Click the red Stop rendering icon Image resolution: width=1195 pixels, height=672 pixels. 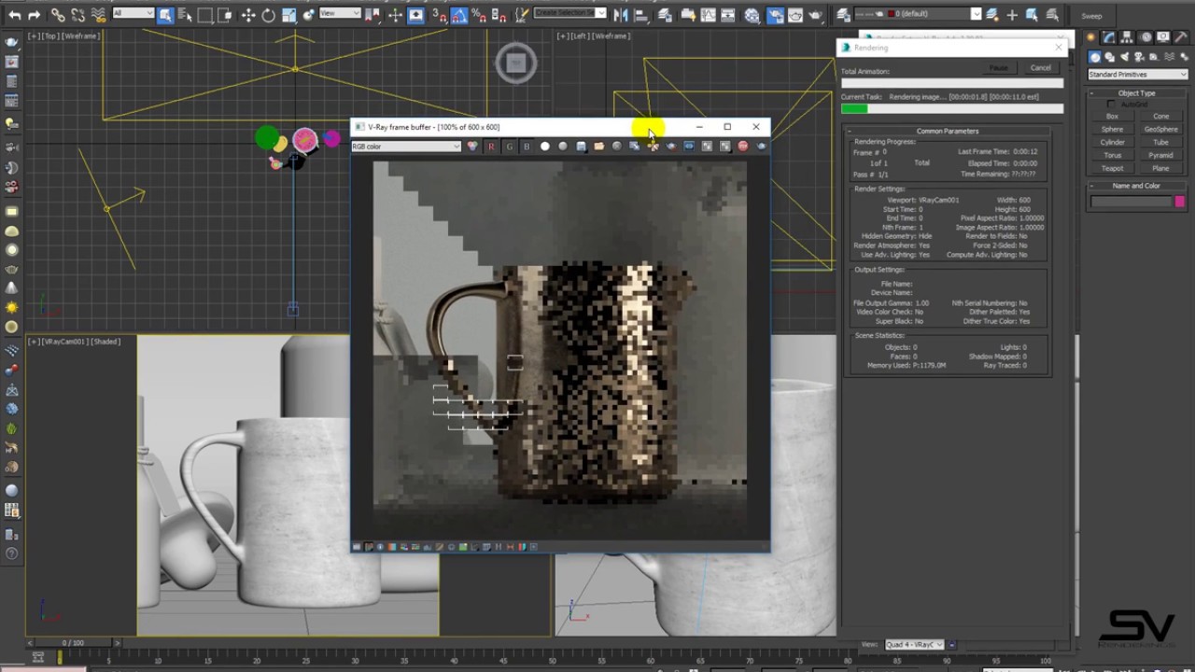click(743, 147)
